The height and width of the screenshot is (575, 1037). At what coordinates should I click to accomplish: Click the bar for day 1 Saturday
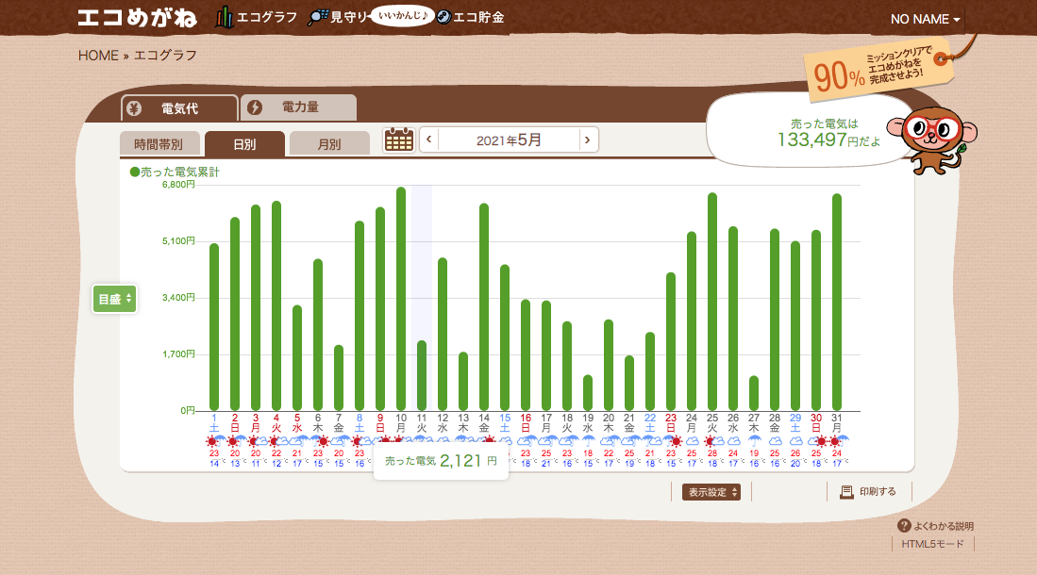coord(213,327)
